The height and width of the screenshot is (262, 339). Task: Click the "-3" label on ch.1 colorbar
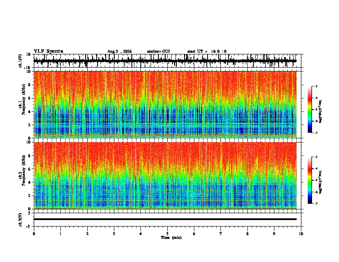pyautogui.click(x=316, y=86)
